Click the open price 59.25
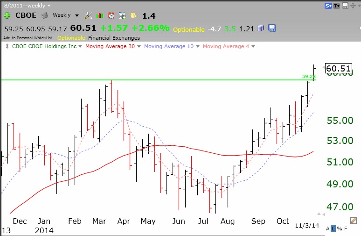This screenshot has height=236, width=361. 14,29
